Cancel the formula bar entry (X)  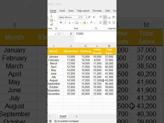point(63,34)
